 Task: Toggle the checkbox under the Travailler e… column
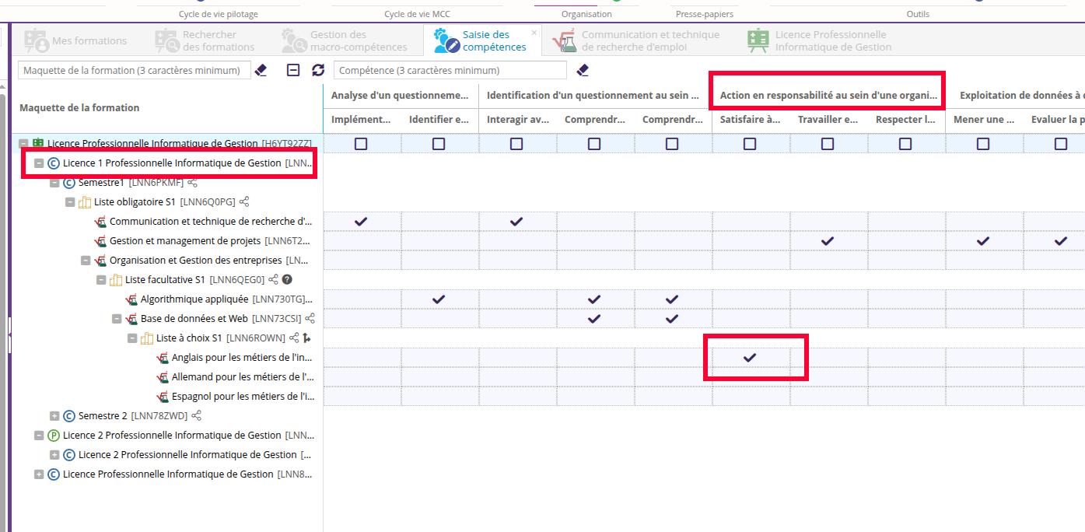point(828,144)
